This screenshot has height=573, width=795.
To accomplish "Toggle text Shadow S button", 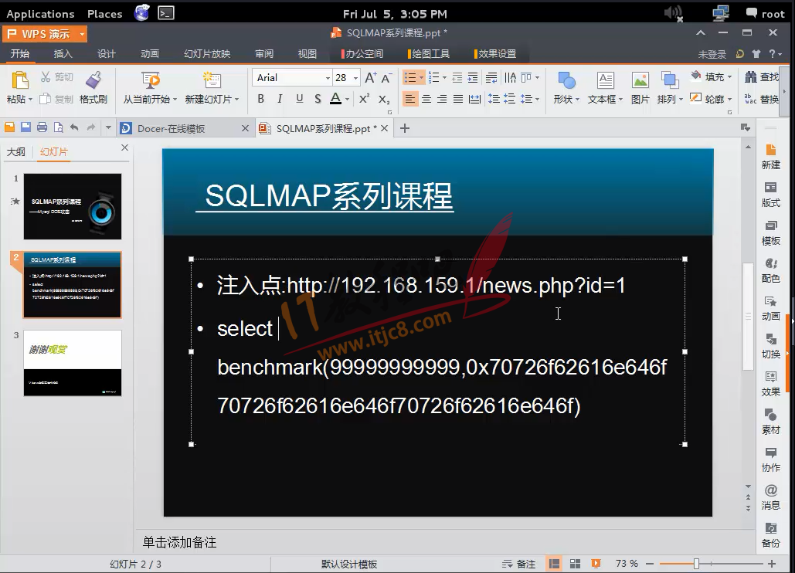I will coord(318,98).
